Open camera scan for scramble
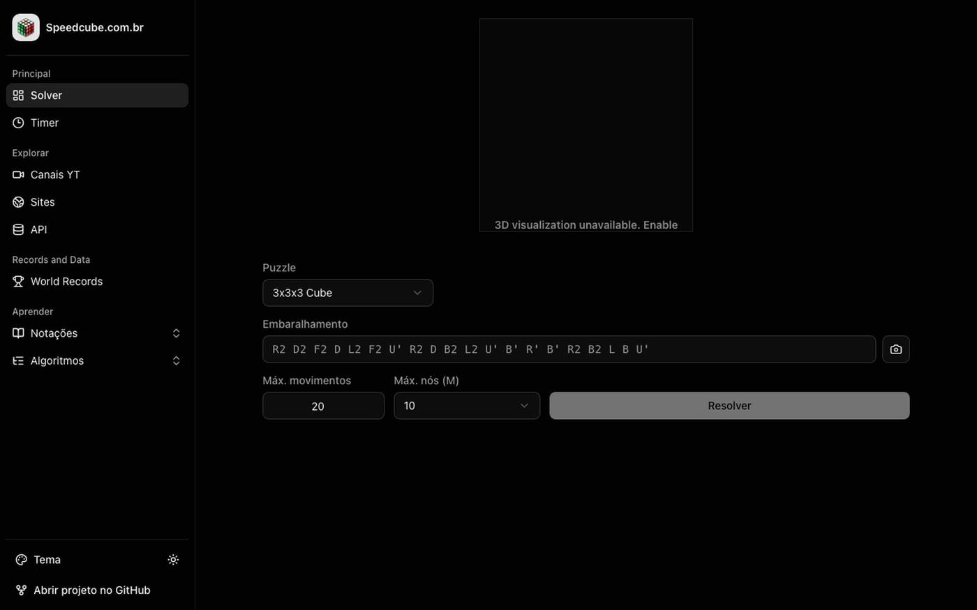The image size is (977, 610). click(896, 349)
